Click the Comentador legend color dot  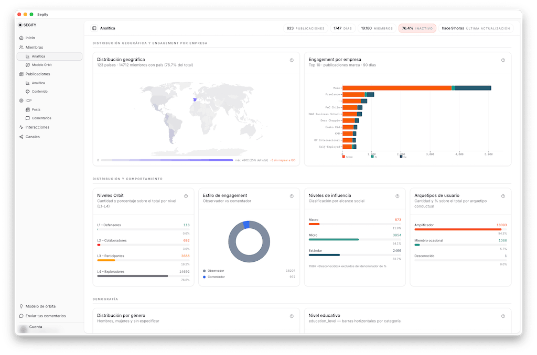point(205,278)
